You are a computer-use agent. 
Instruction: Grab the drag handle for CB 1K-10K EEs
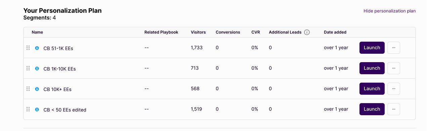coord(28,68)
